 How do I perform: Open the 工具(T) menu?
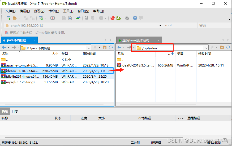click(x=68, y=11)
